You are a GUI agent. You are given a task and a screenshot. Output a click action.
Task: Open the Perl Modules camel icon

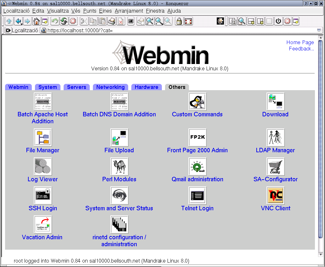(x=119, y=166)
